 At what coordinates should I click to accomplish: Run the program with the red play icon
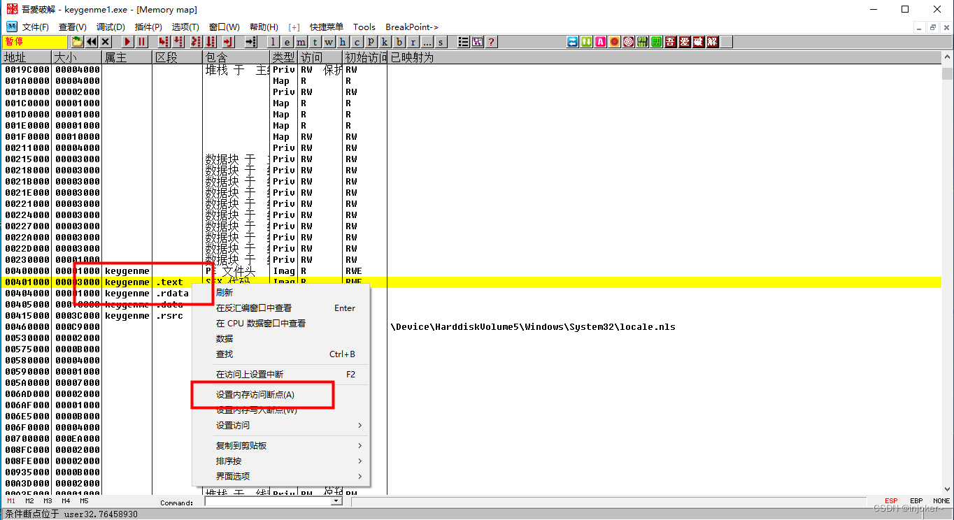click(x=127, y=42)
